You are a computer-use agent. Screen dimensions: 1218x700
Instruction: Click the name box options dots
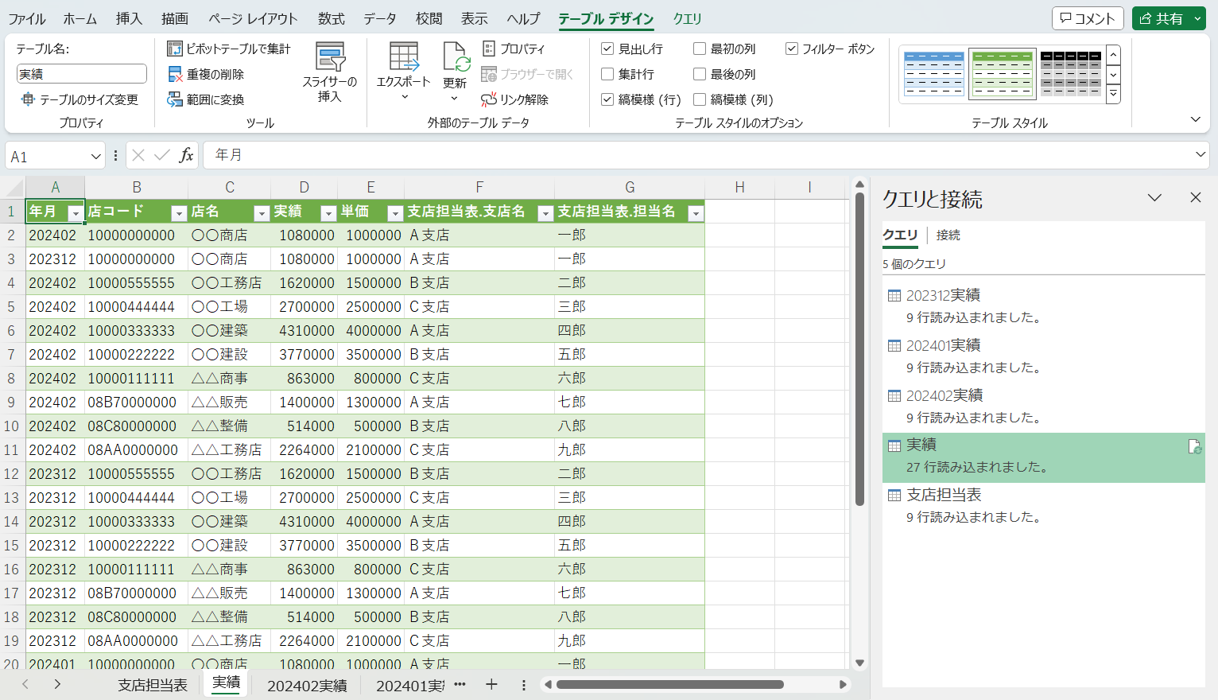pyautogui.click(x=116, y=155)
